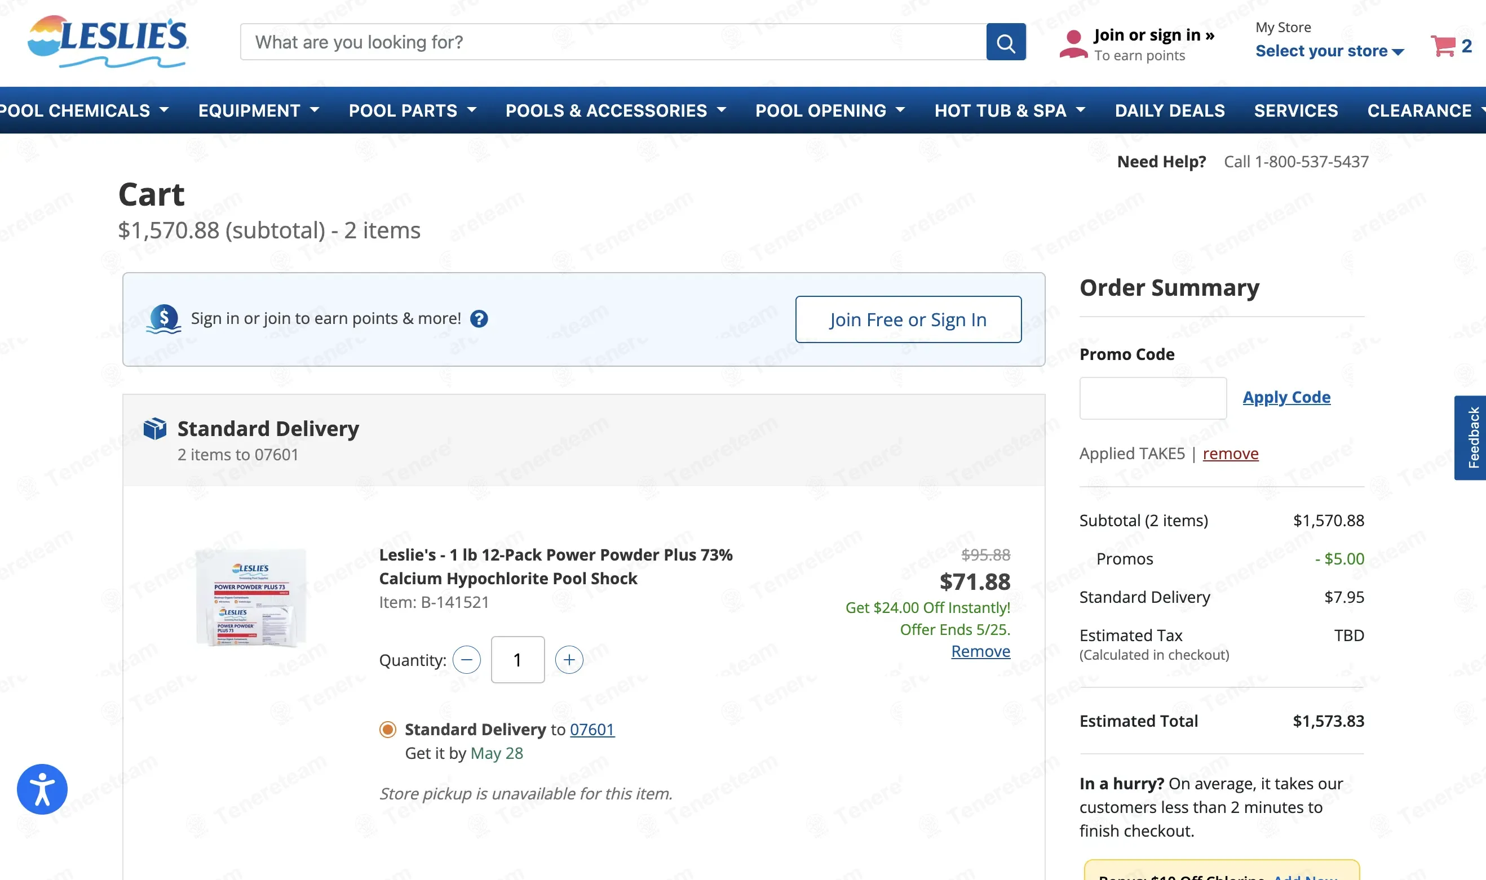The width and height of the screenshot is (1486, 880).
Task: Click the Call 1-800-537-5437 text
Action: click(x=1296, y=162)
